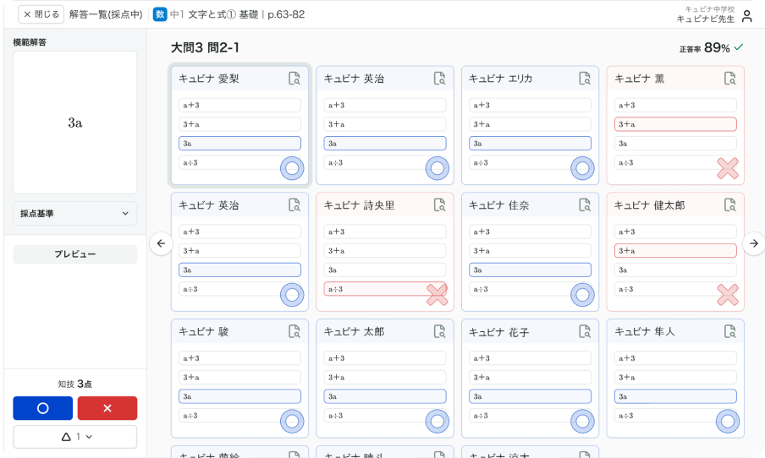
Task: Click the correct circle mark on 佳奈's card
Action: pyautogui.click(x=582, y=295)
